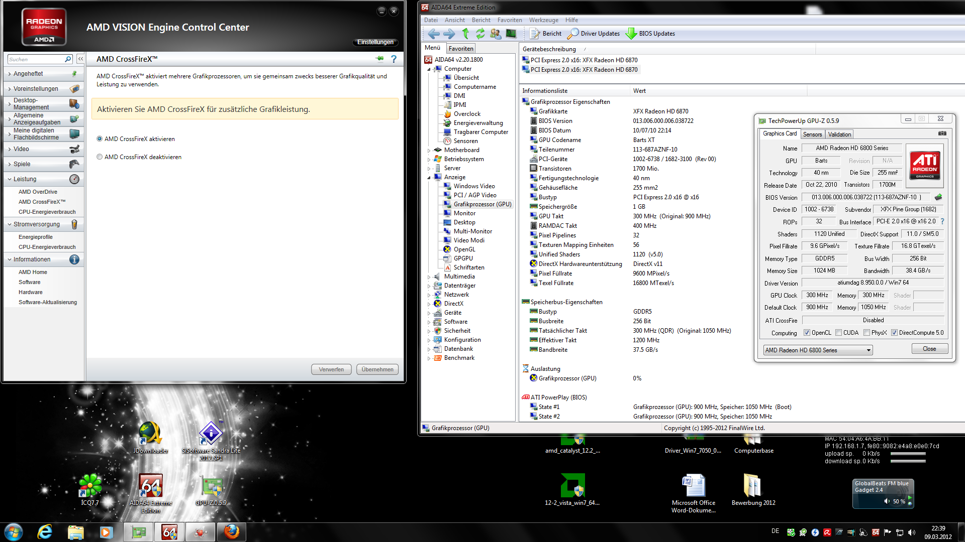Open Driver Updates in AIDA64 toolbar
Screen dimensions: 965x542
(x=594, y=34)
